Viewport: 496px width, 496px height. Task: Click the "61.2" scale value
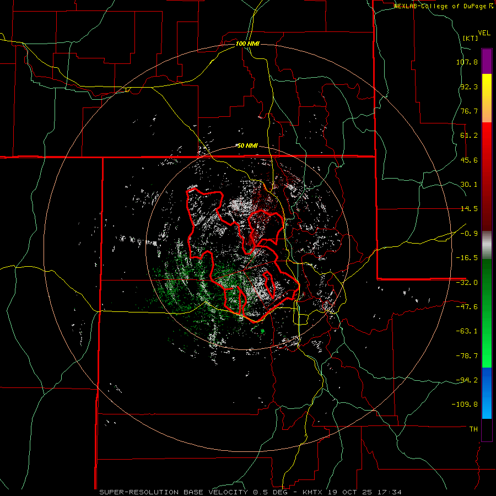[x=469, y=136]
